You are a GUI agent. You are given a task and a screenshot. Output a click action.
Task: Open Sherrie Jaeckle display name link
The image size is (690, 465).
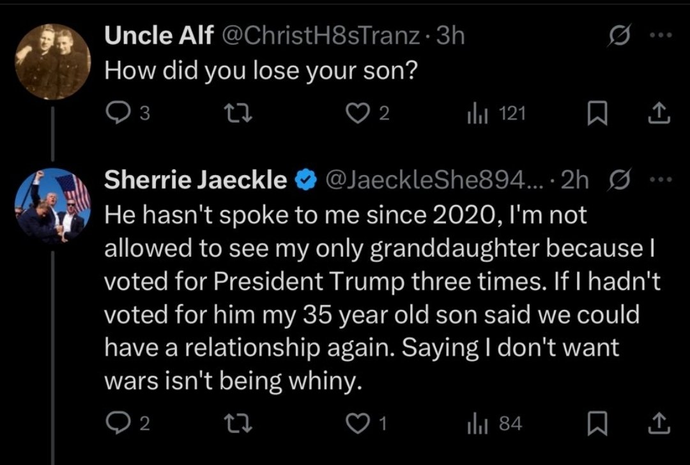tap(195, 181)
